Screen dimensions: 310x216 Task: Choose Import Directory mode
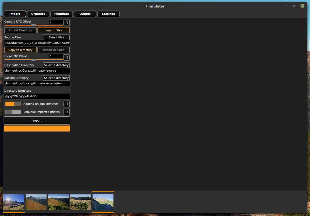[x=20, y=30]
